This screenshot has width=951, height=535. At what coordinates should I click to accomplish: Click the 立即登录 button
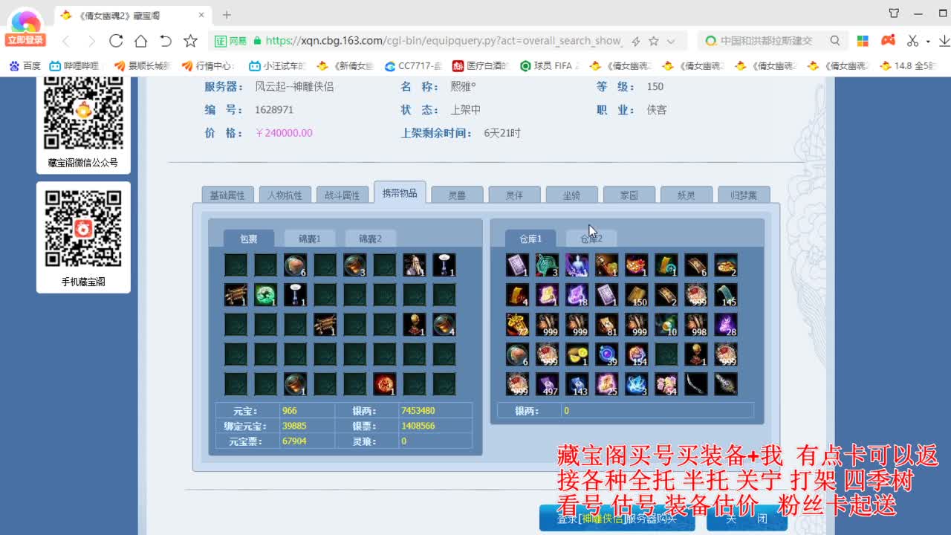25,38
